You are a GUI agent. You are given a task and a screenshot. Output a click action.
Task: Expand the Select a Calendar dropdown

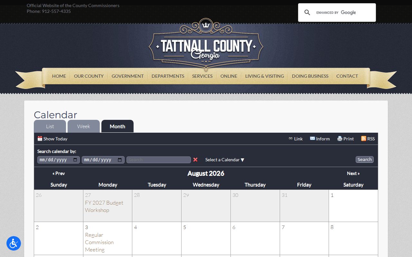point(225,160)
